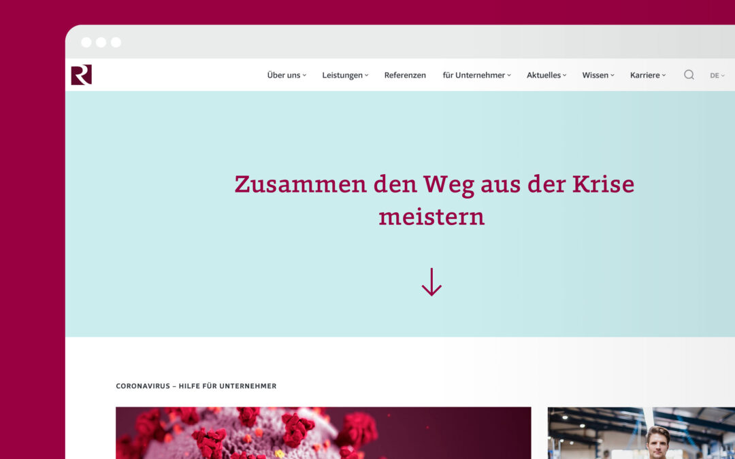Expand the DE language selector
This screenshot has height=459, width=735.
tap(717, 75)
